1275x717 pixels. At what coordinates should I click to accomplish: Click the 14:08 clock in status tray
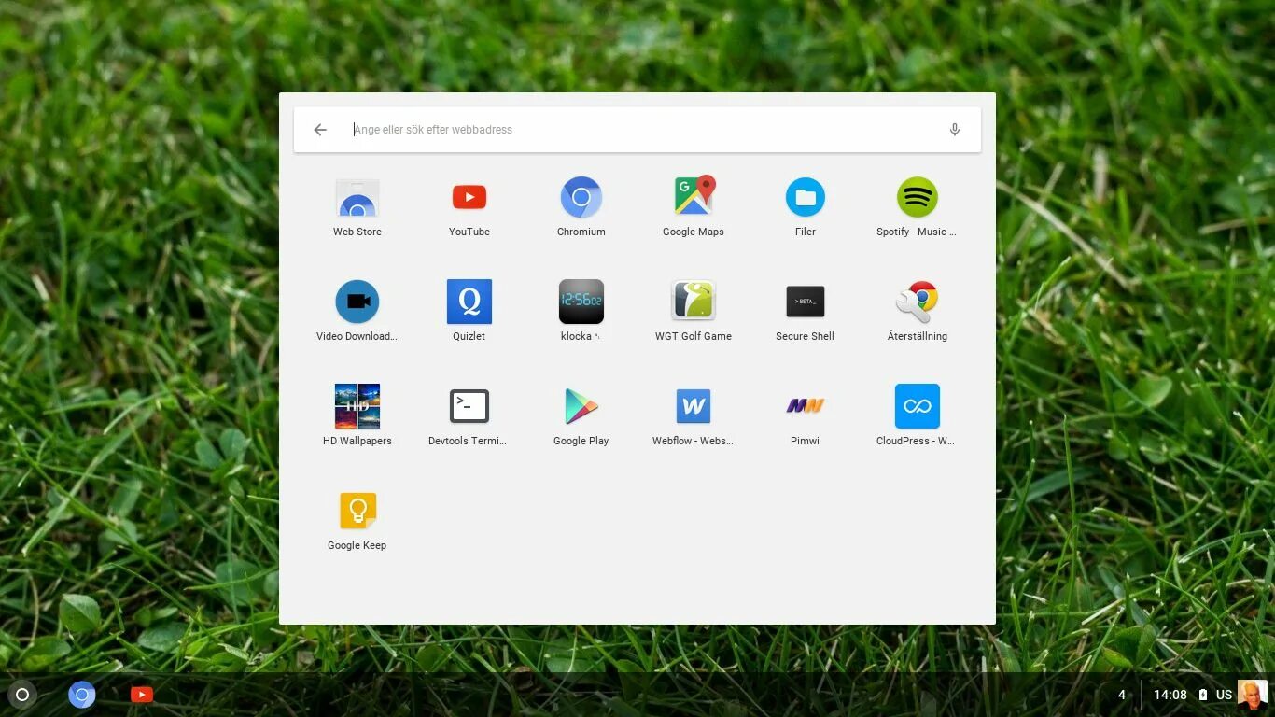pos(1170,695)
